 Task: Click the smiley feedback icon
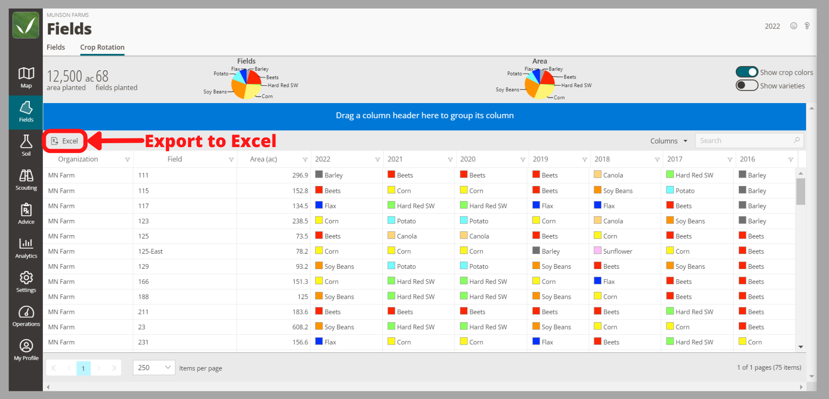click(794, 26)
